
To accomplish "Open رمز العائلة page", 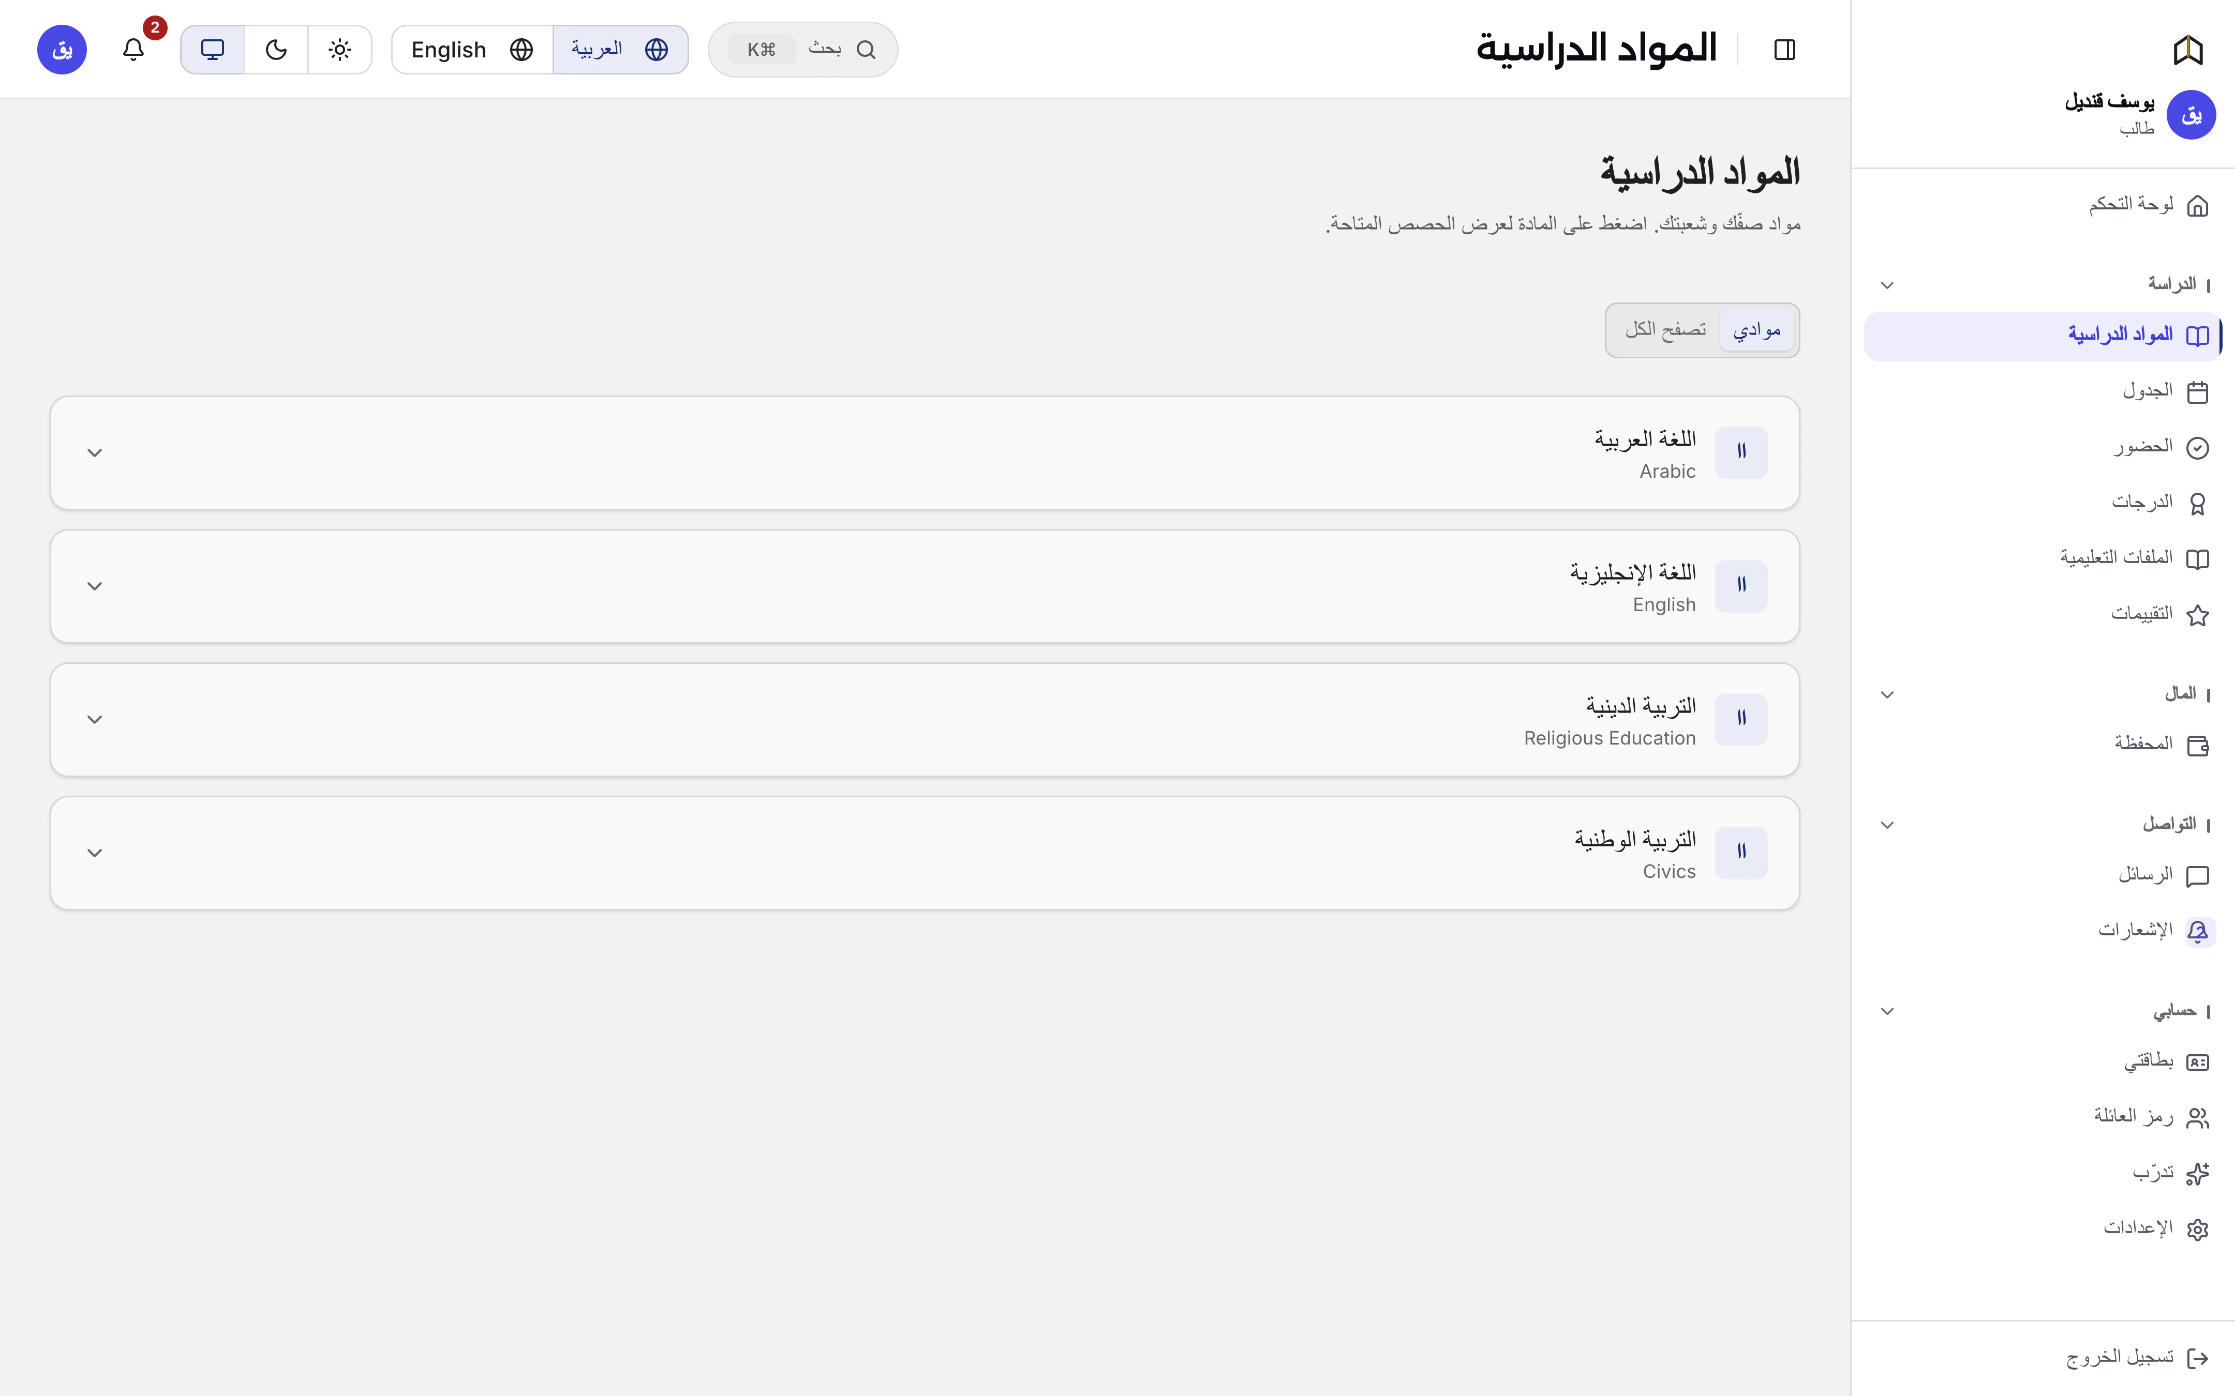I will point(2043,1117).
